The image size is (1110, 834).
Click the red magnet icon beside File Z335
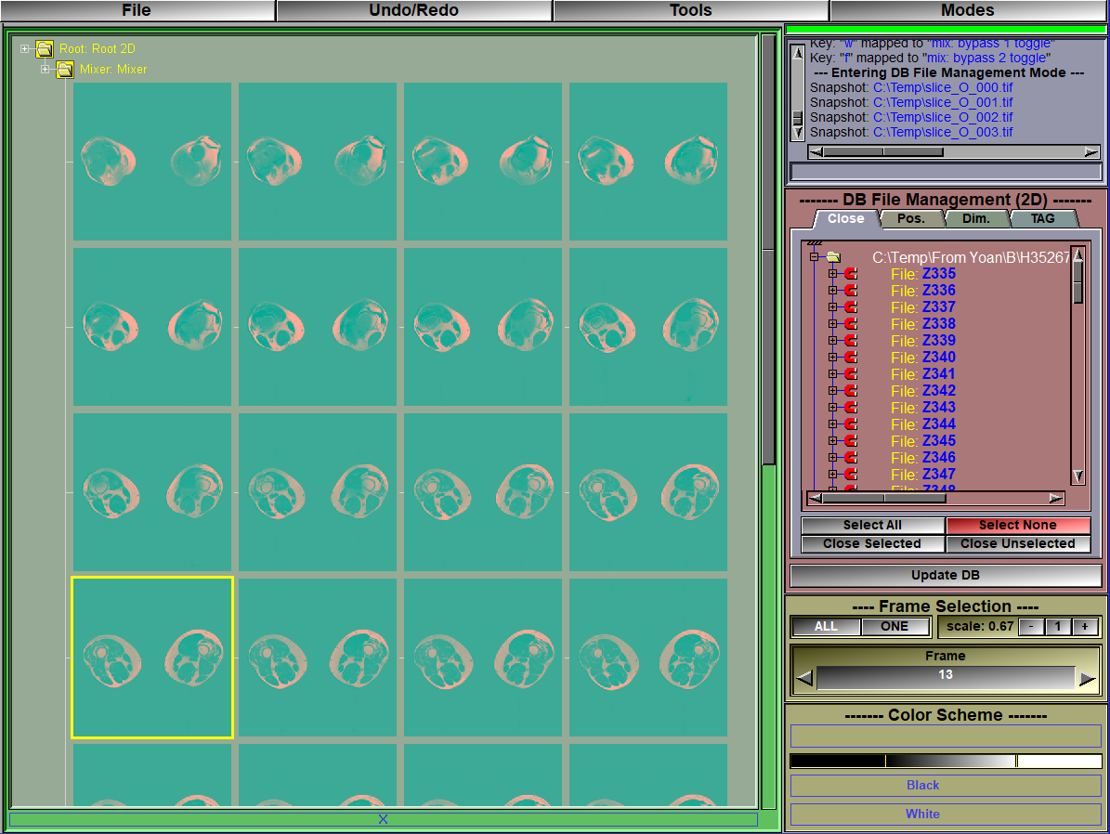[850, 273]
